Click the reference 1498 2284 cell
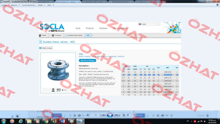The height and width of the screenshot is (124, 220). coord(167,84)
